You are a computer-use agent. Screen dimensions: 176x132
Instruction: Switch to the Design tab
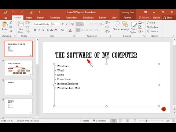[x=41, y=18]
